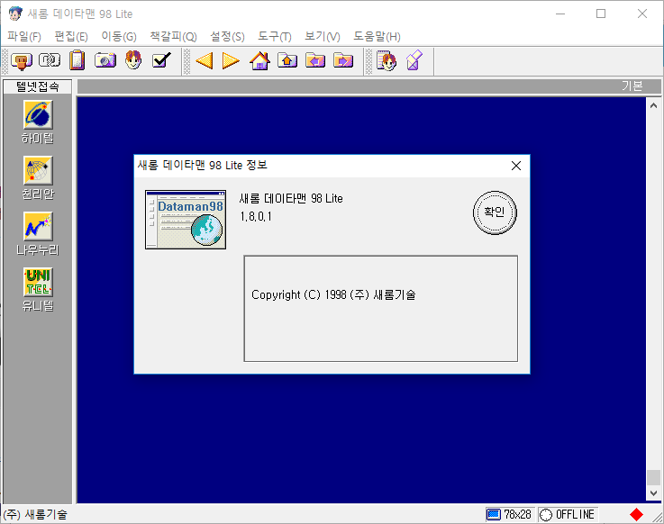Go forward with right arrow icon
Image resolution: width=664 pixels, height=524 pixels.
(x=232, y=60)
